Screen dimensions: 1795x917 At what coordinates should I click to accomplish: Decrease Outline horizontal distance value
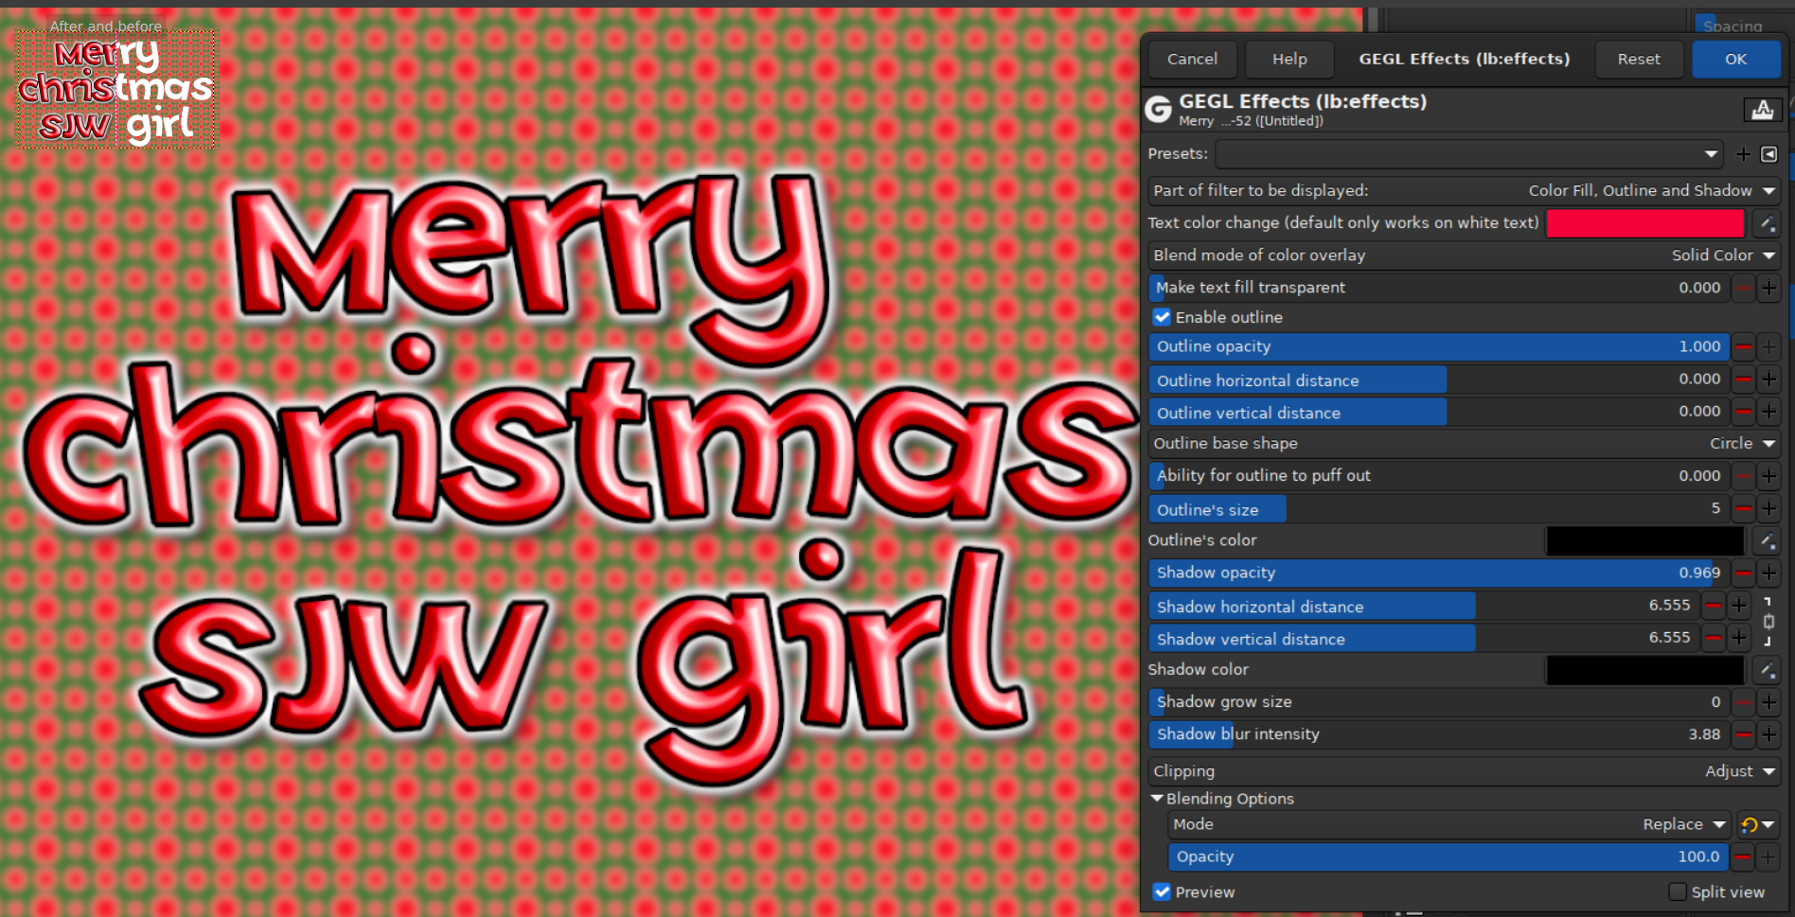(x=1743, y=380)
